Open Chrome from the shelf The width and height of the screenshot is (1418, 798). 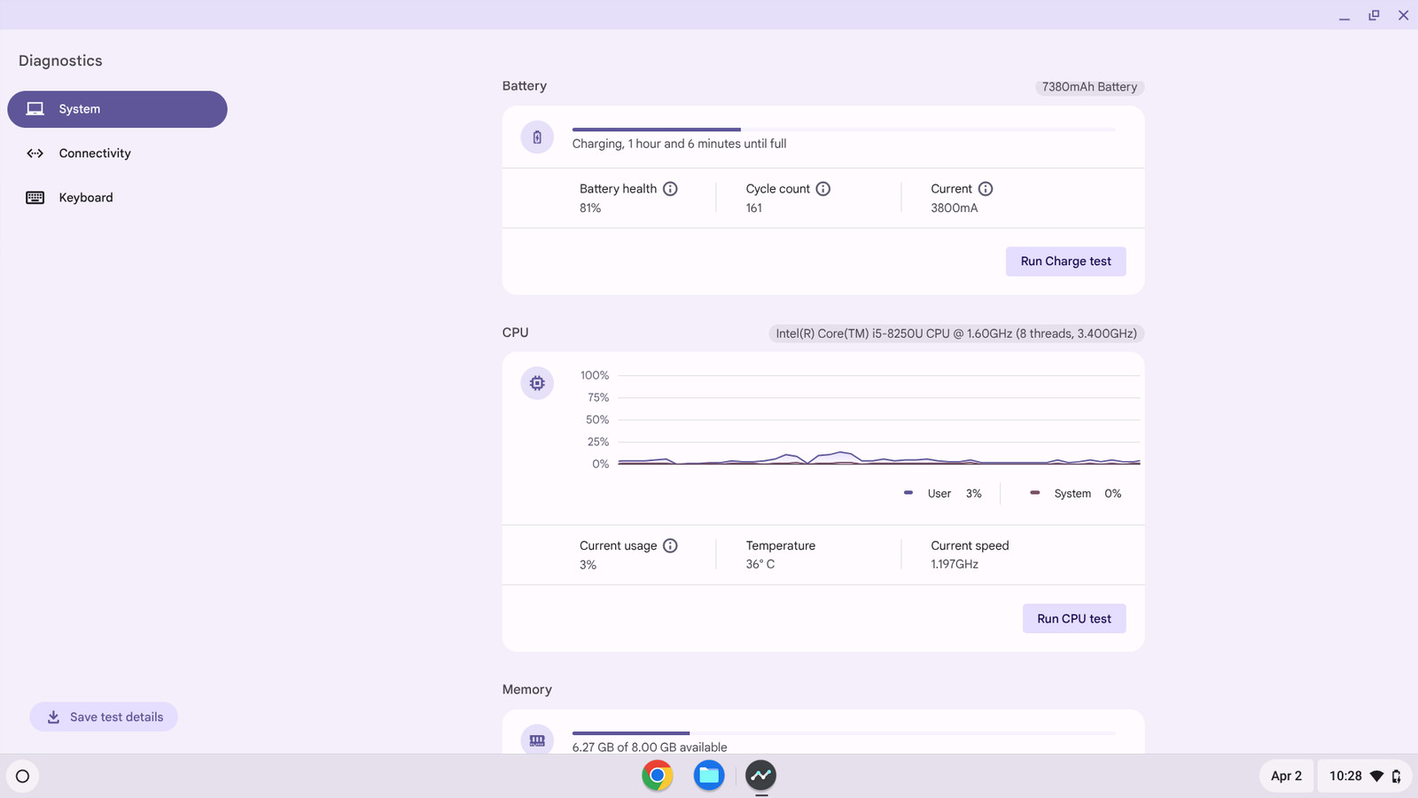pyautogui.click(x=657, y=776)
